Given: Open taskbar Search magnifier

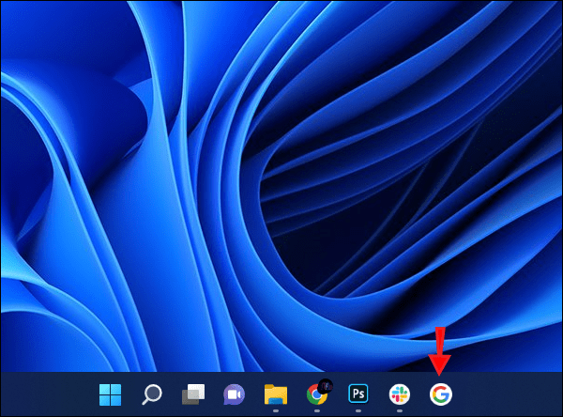Looking at the screenshot, I should click(152, 394).
